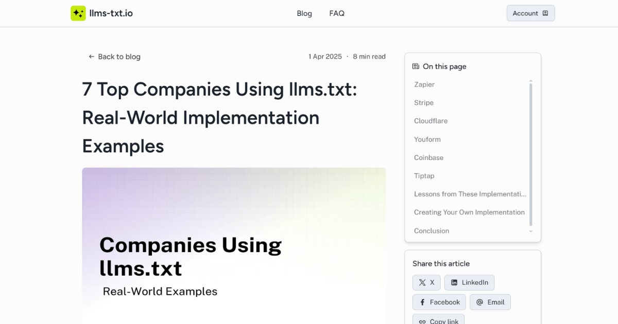This screenshot has width=618, height=324.
Task: Jump to Lessons from These Implementations section
Action: pos(470,194)
